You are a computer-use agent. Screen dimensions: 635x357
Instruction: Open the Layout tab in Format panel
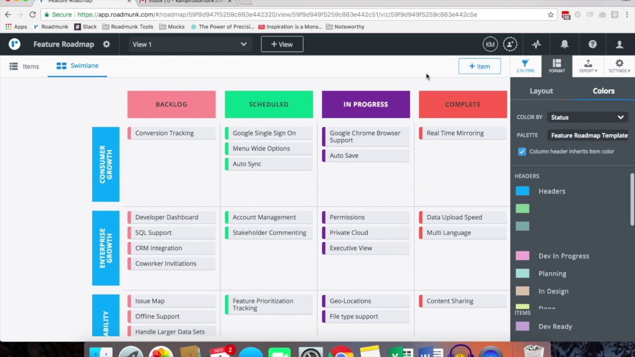tap(541, 91)
